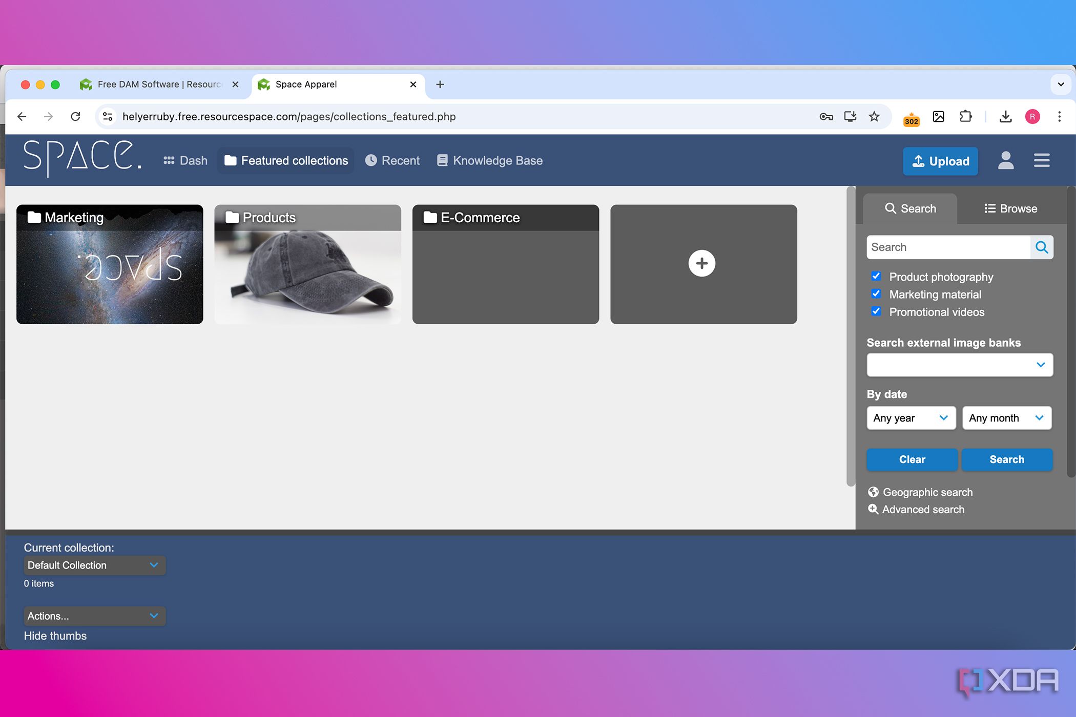Uncheck Promotional videos checkbox
This screenshot has width=1076, height=717.
coord(876,311)
